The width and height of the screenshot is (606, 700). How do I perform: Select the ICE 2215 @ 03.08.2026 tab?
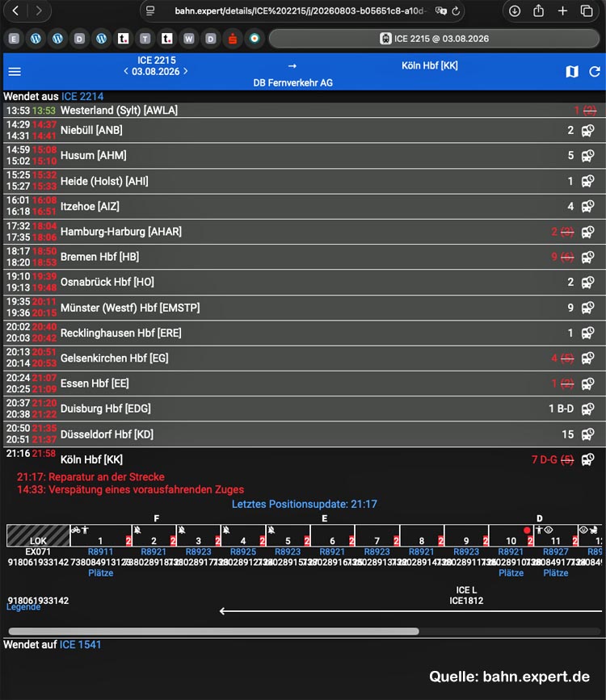click(x=434, y=39)
